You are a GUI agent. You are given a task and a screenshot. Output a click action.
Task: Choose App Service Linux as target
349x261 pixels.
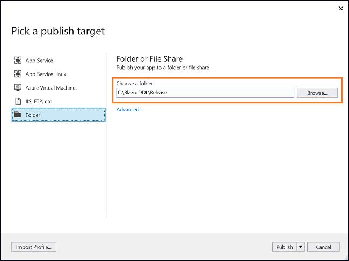coord(46,74)
